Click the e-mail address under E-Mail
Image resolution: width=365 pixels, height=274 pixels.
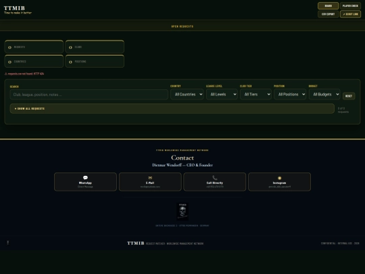(x=150, y=187)
